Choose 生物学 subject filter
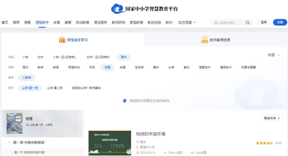The image size is (288, 156). click(139, 67)
